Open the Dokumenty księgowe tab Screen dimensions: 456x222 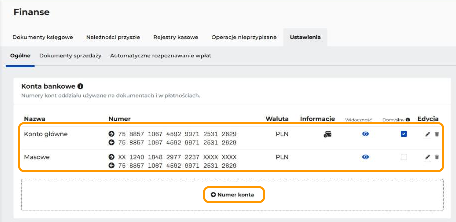pyautogui.click(x=43, y=37)
